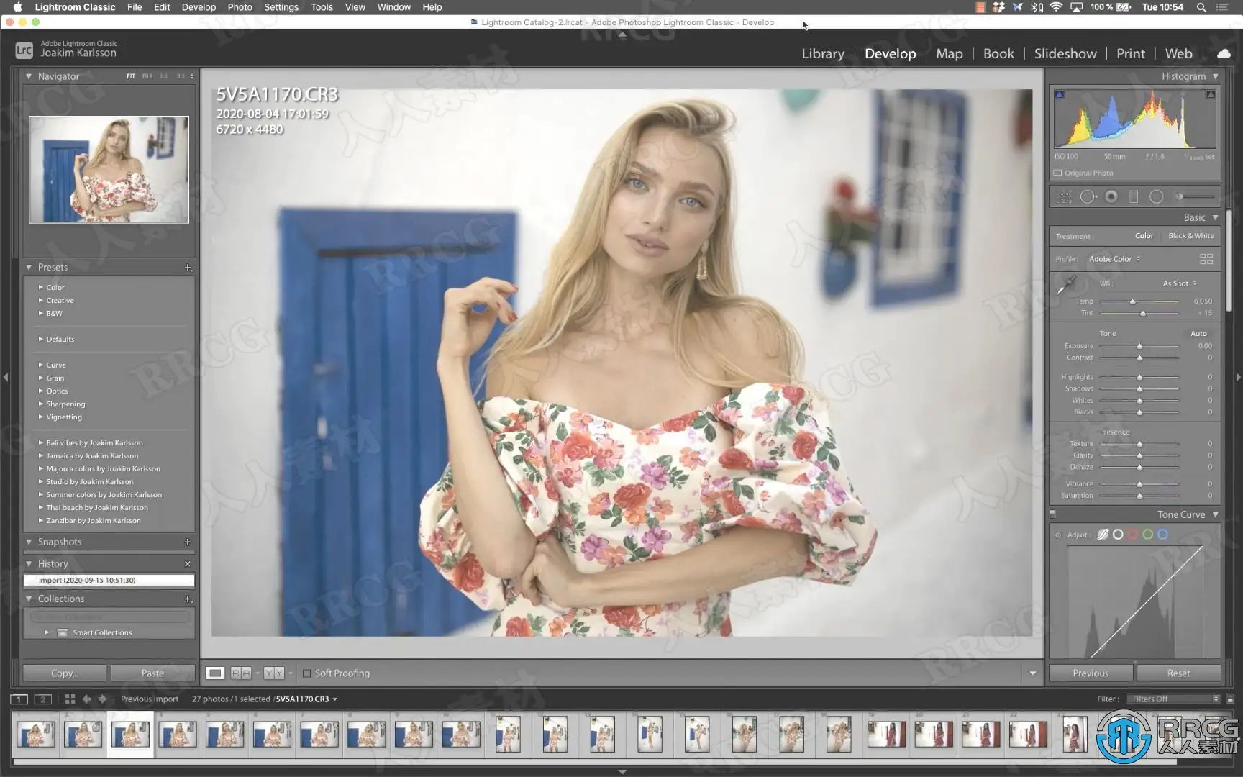Tick the Original Photo checkbox
This screenshot has width=1243, height=777.
tap(1057, 173)
